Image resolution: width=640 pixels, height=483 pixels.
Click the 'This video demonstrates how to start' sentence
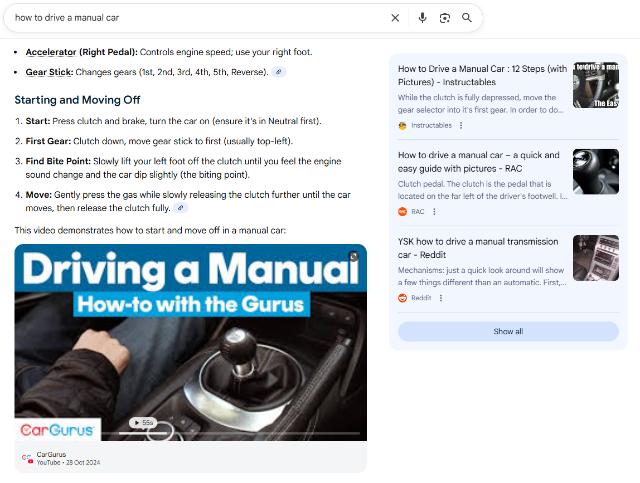pos(150,231)
